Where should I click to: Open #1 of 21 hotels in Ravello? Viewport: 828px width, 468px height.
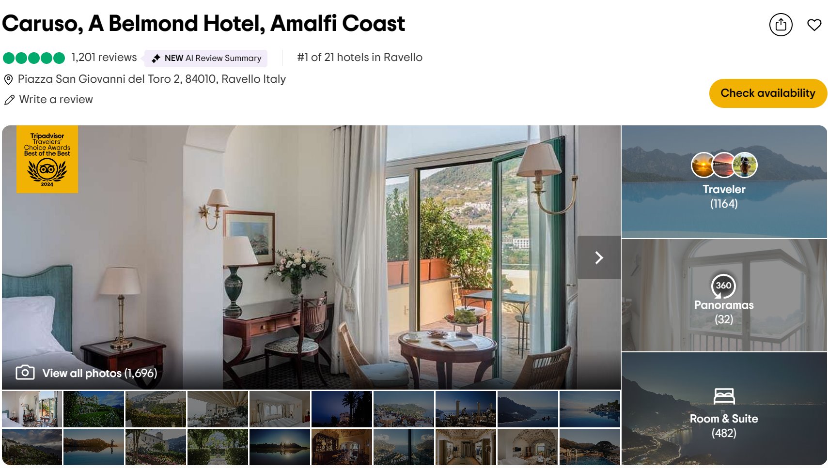[x=359, y=58]
